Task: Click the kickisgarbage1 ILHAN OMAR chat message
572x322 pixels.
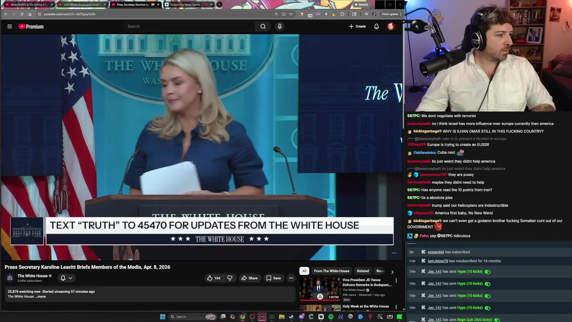Action: coord(475,131)
